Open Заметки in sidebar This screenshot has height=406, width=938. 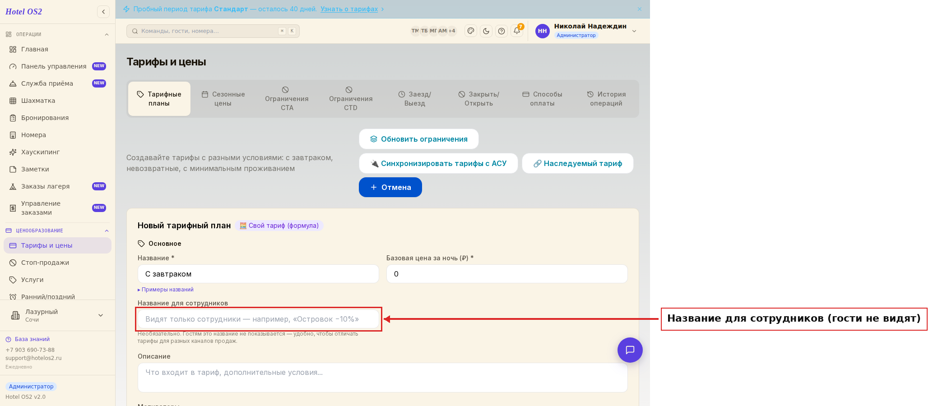tap(57, 169)
